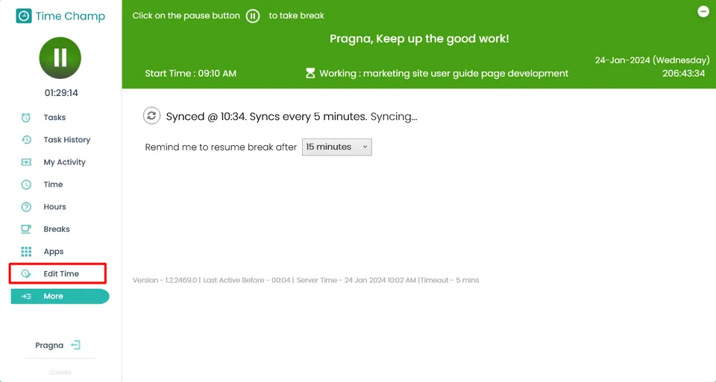Click the logout icon next to Pragna
Screen dimensions: 716x382
75,345
